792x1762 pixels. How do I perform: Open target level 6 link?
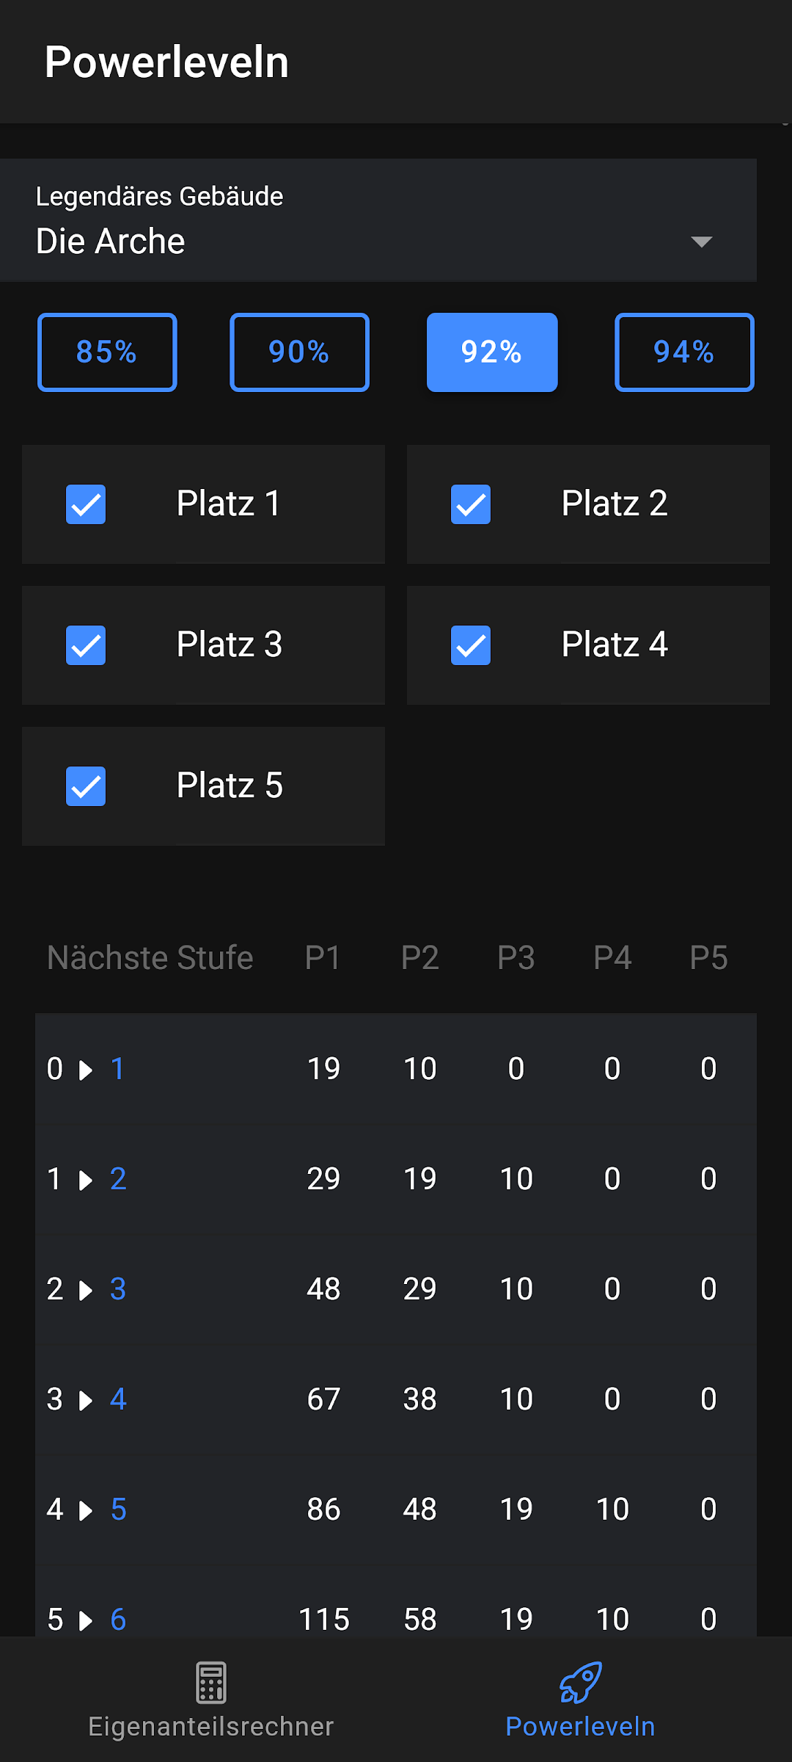118,1619
